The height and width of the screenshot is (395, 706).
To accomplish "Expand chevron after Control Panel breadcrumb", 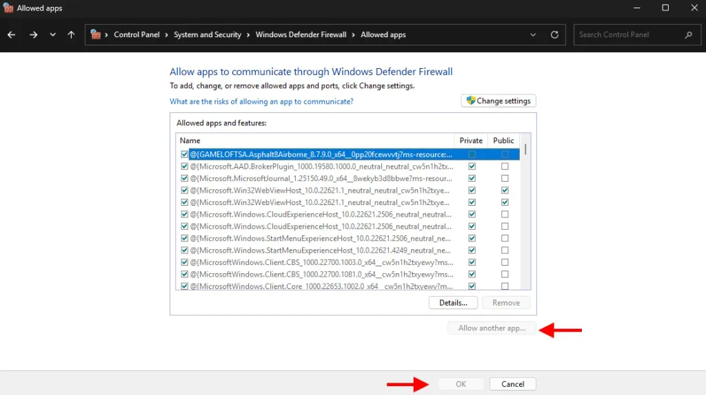I will (167, 34).
